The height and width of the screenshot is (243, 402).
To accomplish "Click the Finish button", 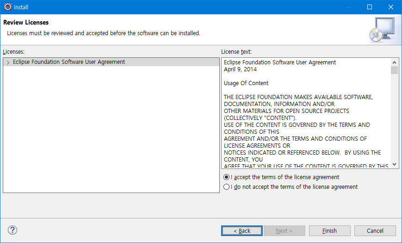I will (x=329, y=231).
